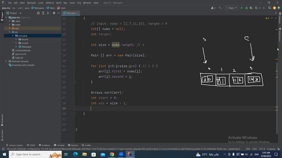Image resolution: width=282 pixels, height=158 pixels.
Task: Go to next highlighted problem arrow
Action: pos(276,18)
